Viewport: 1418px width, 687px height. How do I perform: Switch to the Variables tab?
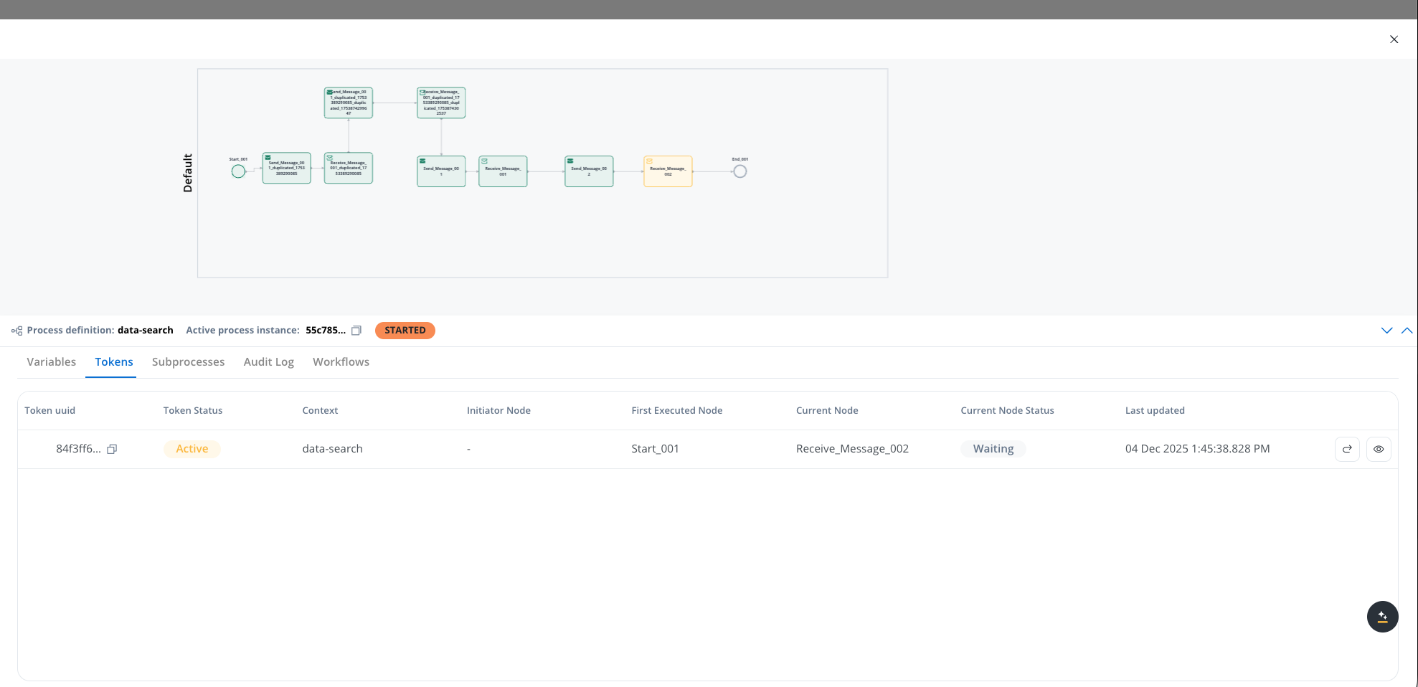click(52, 362)
